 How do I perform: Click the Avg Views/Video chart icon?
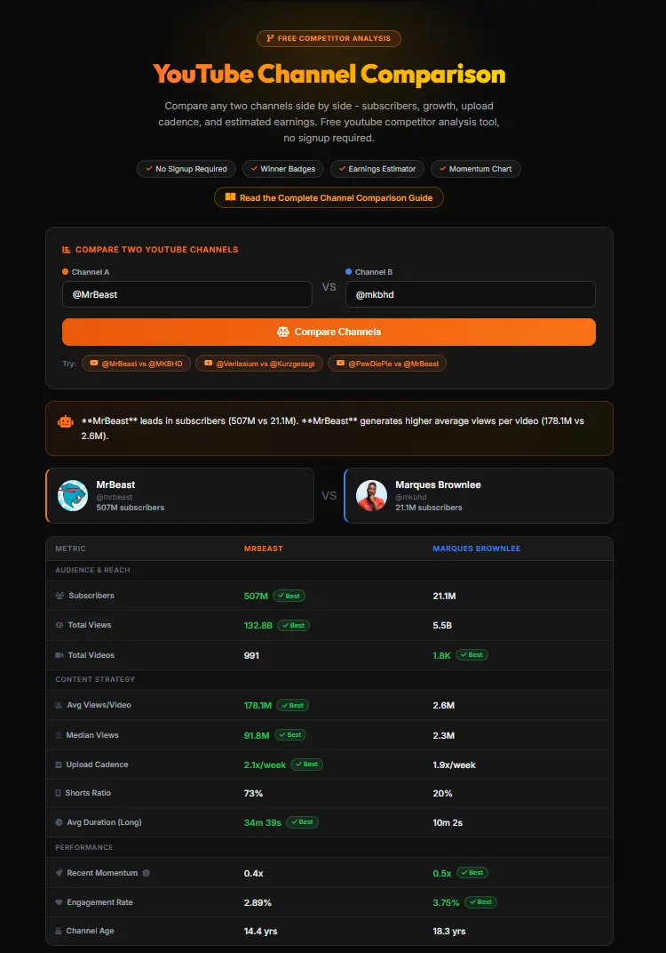coord(59,705)
